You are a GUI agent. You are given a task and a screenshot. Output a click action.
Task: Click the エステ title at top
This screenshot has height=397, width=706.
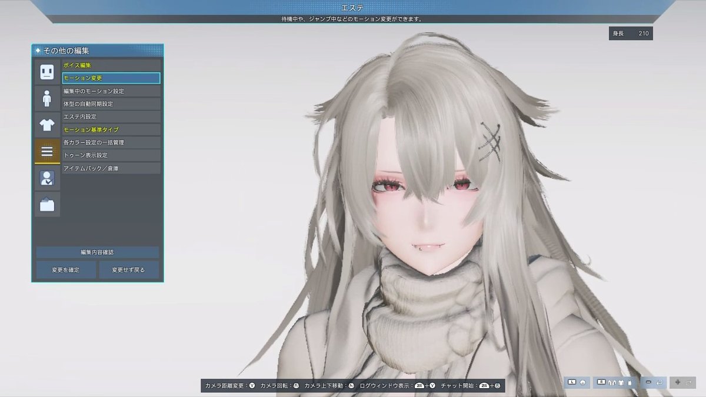[x=352, y=7]
